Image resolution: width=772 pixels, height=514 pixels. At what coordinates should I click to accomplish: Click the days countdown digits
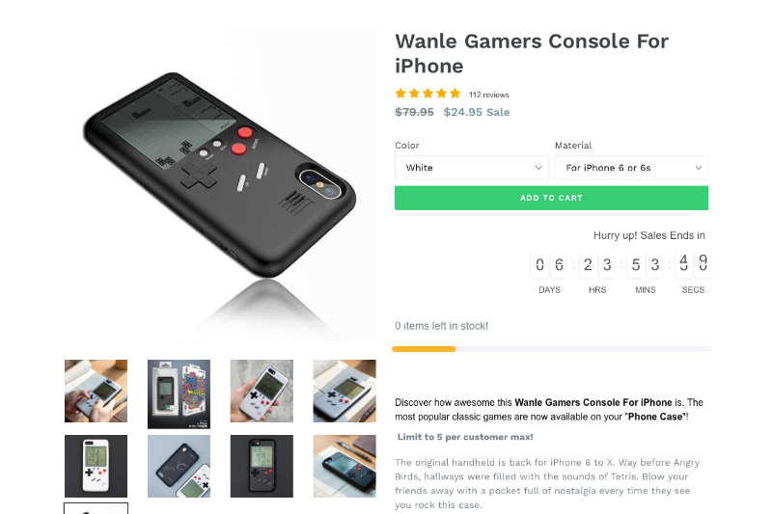(x=549, y=264)
